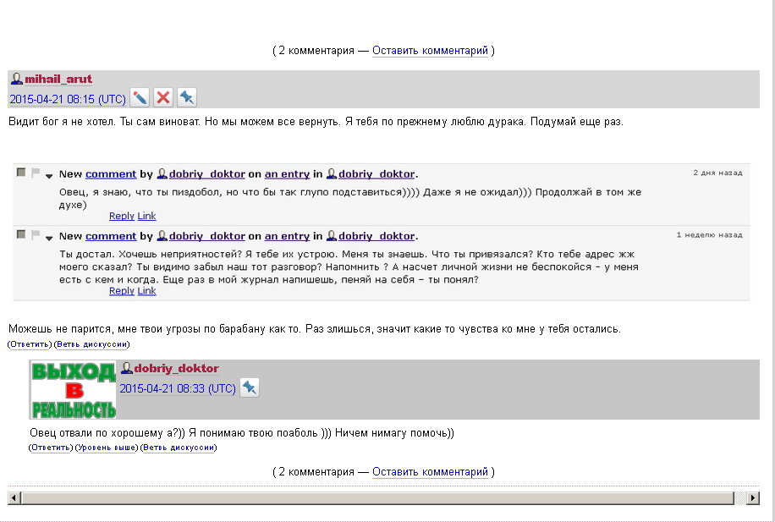
Task: Collapse the '2 дня назад' notification arrow
Action: pos(49,175)
